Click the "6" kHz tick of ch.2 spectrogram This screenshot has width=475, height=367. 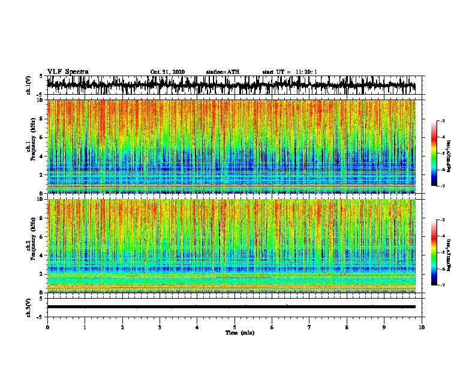pos(42,237)
